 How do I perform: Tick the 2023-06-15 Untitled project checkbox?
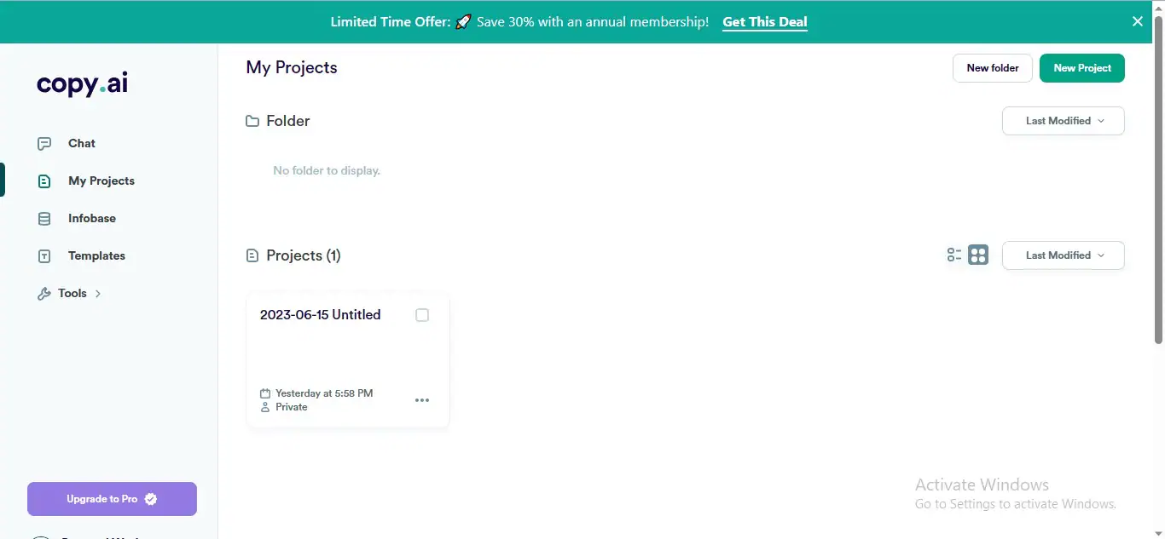(422, 315)
